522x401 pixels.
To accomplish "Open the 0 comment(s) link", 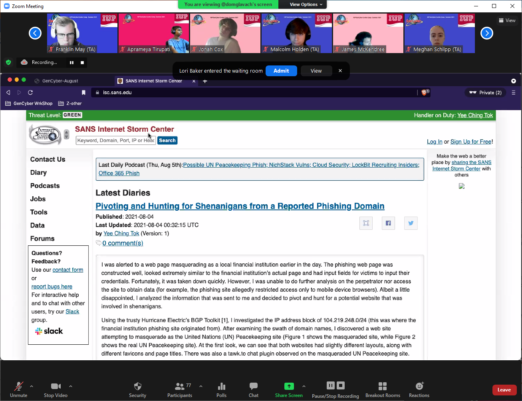I will point(123,243).
